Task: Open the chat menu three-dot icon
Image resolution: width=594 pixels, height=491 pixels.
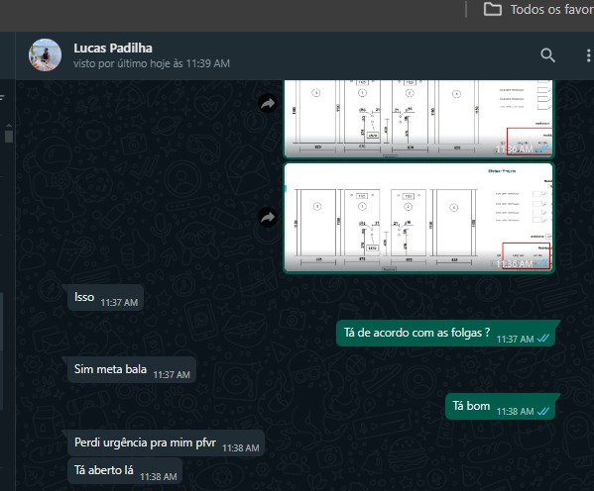Action: (x=588, y=55)
